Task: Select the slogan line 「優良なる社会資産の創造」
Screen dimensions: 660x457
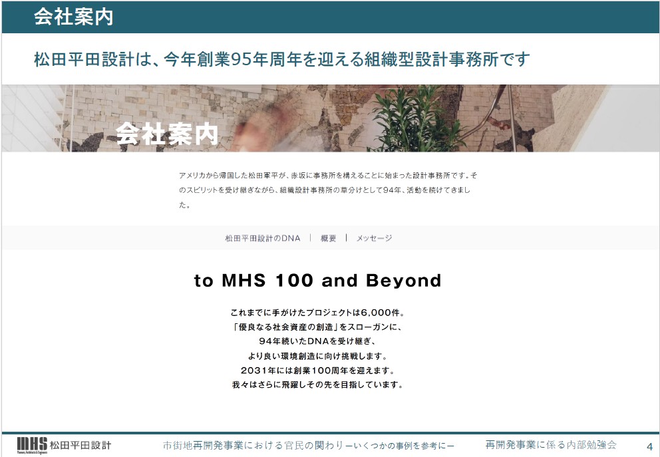Action: [x=318, y=327]
